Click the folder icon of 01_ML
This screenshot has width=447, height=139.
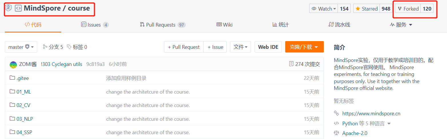pos(12,91)
